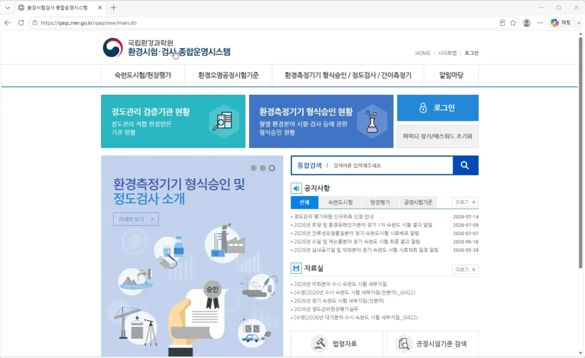Click the 공지사항 speaker icon
This screenshot has width=585, height=358.
point(296,188)
